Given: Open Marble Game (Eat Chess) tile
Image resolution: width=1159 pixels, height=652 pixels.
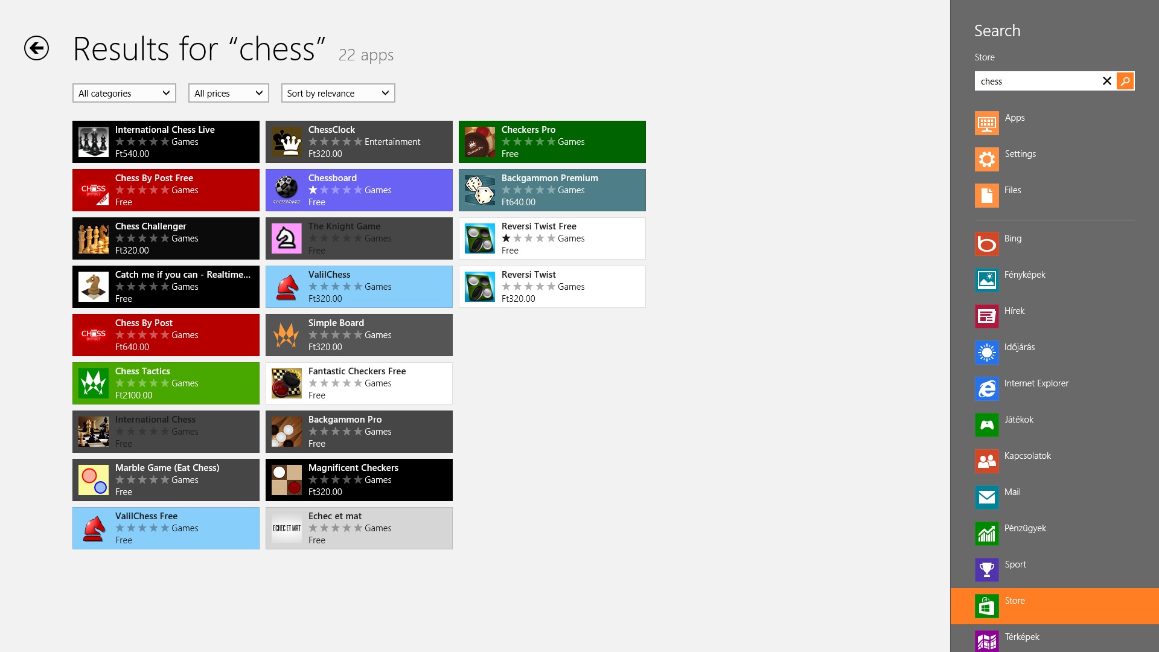Looking at the screenshot, I should pos(166,480).
